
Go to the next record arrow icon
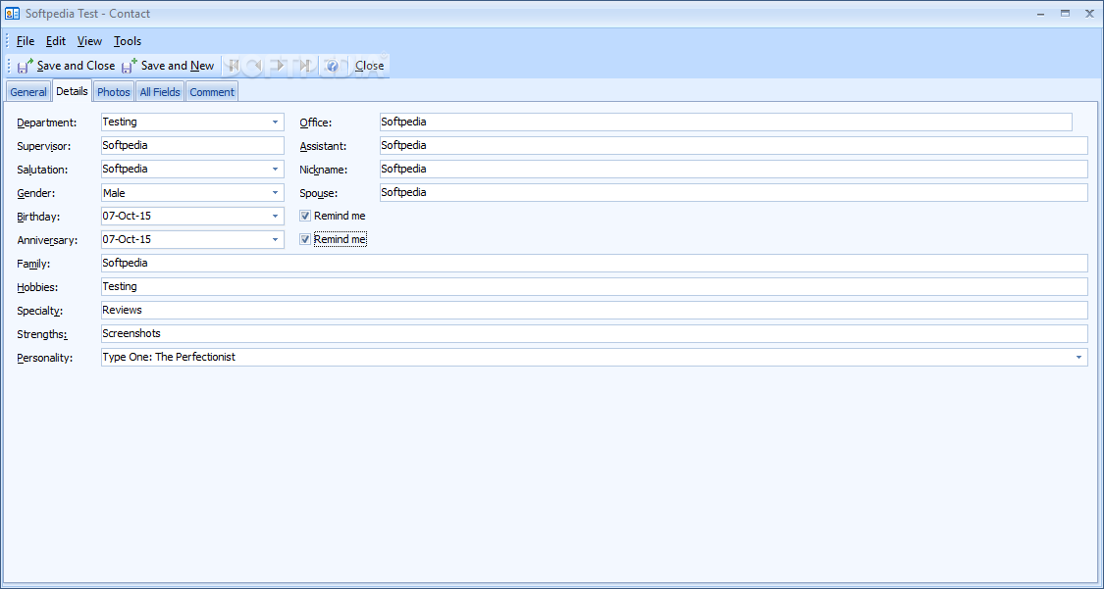tap(281, 66)
